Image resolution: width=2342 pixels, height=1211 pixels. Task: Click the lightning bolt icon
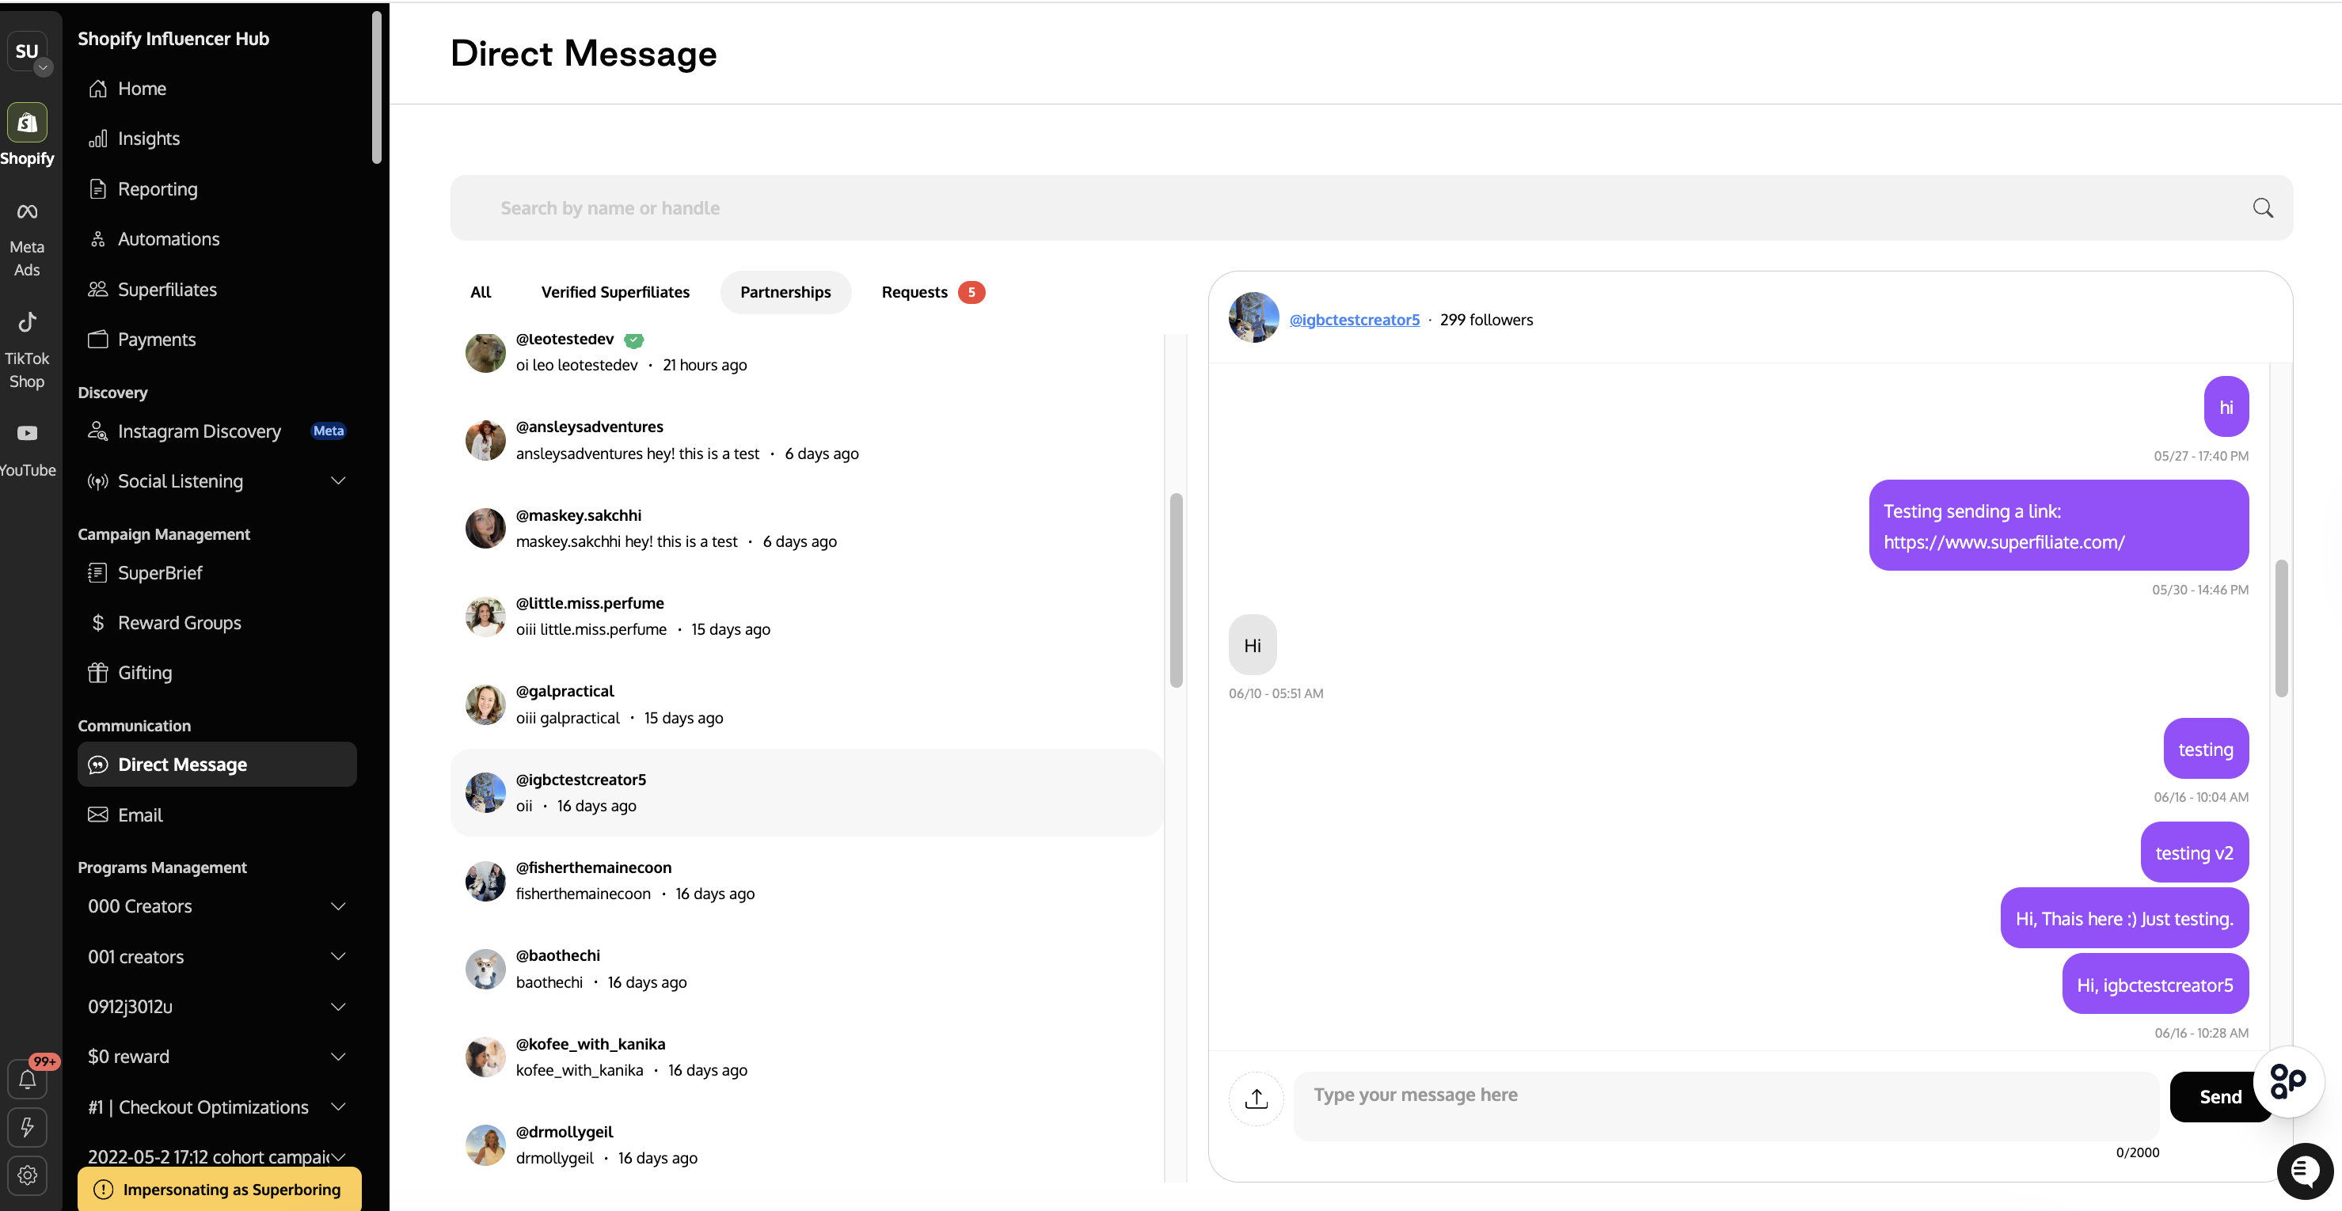27,1127
